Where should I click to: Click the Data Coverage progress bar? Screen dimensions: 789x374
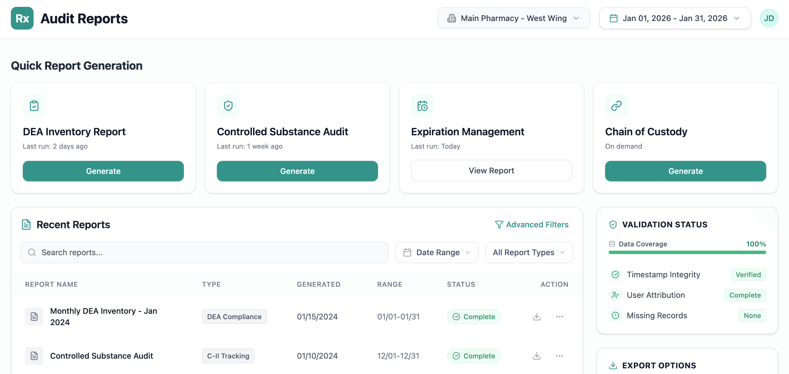pos(687,252)
